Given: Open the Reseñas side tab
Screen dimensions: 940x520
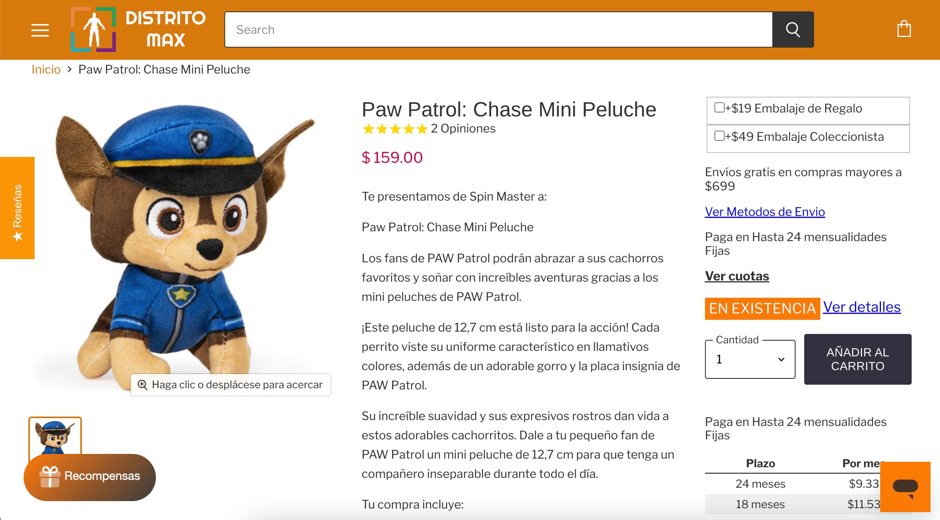Looking at the screenshot, I should point(17,208).
